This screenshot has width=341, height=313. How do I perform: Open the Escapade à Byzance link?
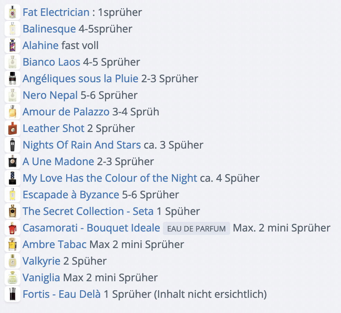(71, 195)
